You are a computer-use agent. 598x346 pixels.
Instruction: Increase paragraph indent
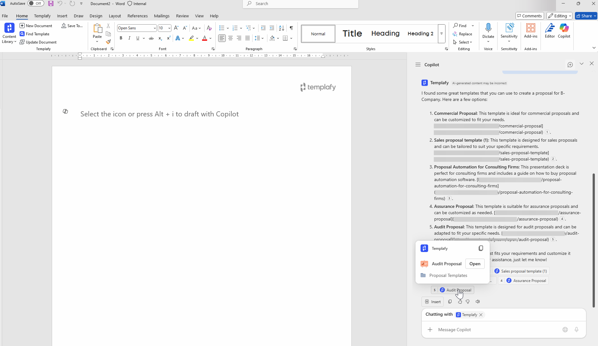272,28
